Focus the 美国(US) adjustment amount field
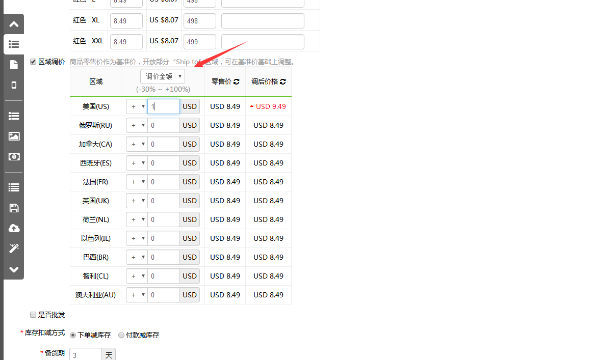The width and height of the screenshot is (594, 360). [164, 106]
